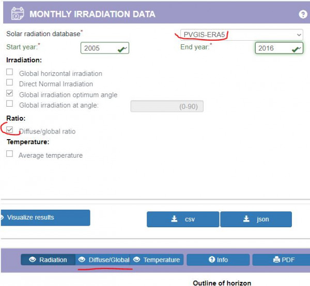The width and height of the screenshot is (310, 286).
Task: Click the eye icon on Temperature tab
Action: point(136,260)
